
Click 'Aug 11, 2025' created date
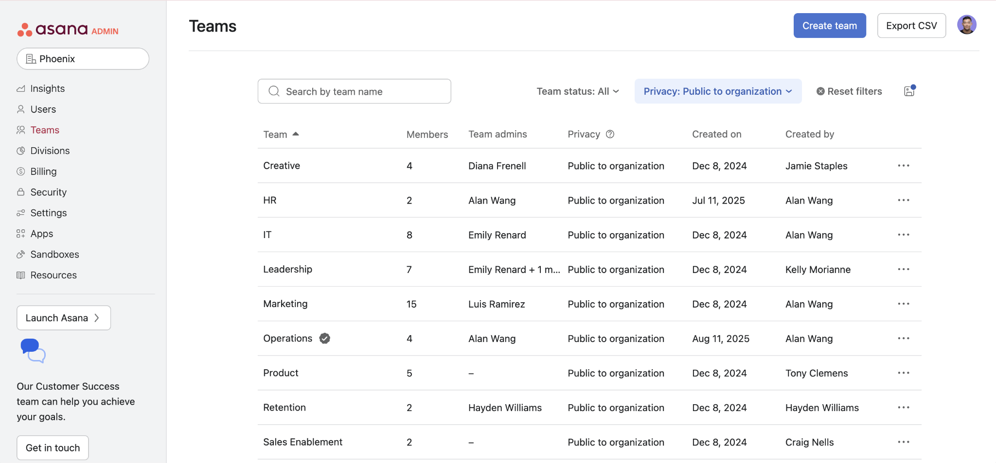pyautogui.click(x=721, y=338)
